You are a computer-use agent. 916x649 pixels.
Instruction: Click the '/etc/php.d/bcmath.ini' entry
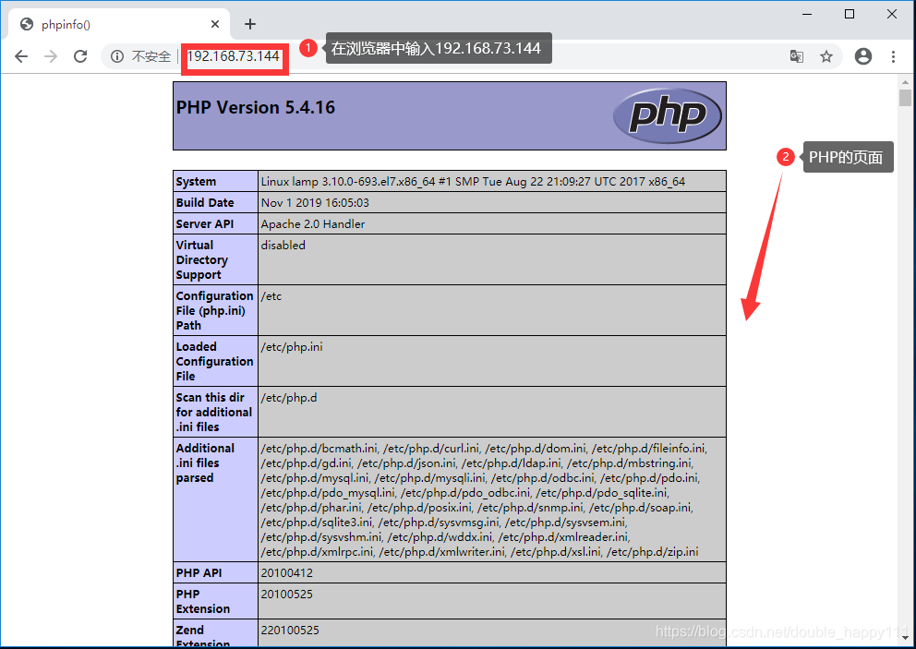click(x=319, y=449)
